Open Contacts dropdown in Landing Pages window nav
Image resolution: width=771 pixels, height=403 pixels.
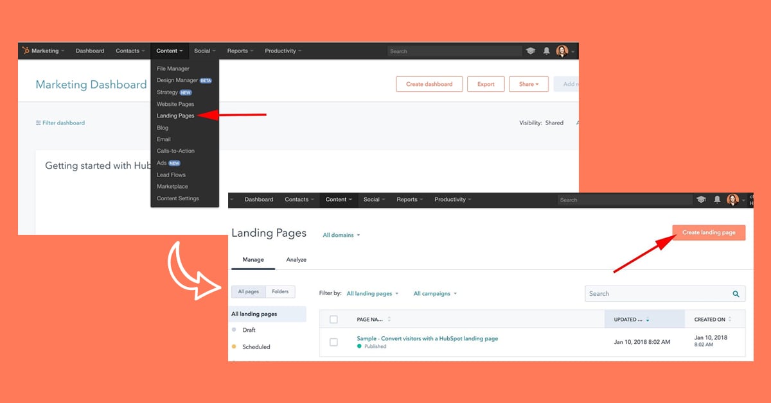pyautogui.click(x=299, y=200)
